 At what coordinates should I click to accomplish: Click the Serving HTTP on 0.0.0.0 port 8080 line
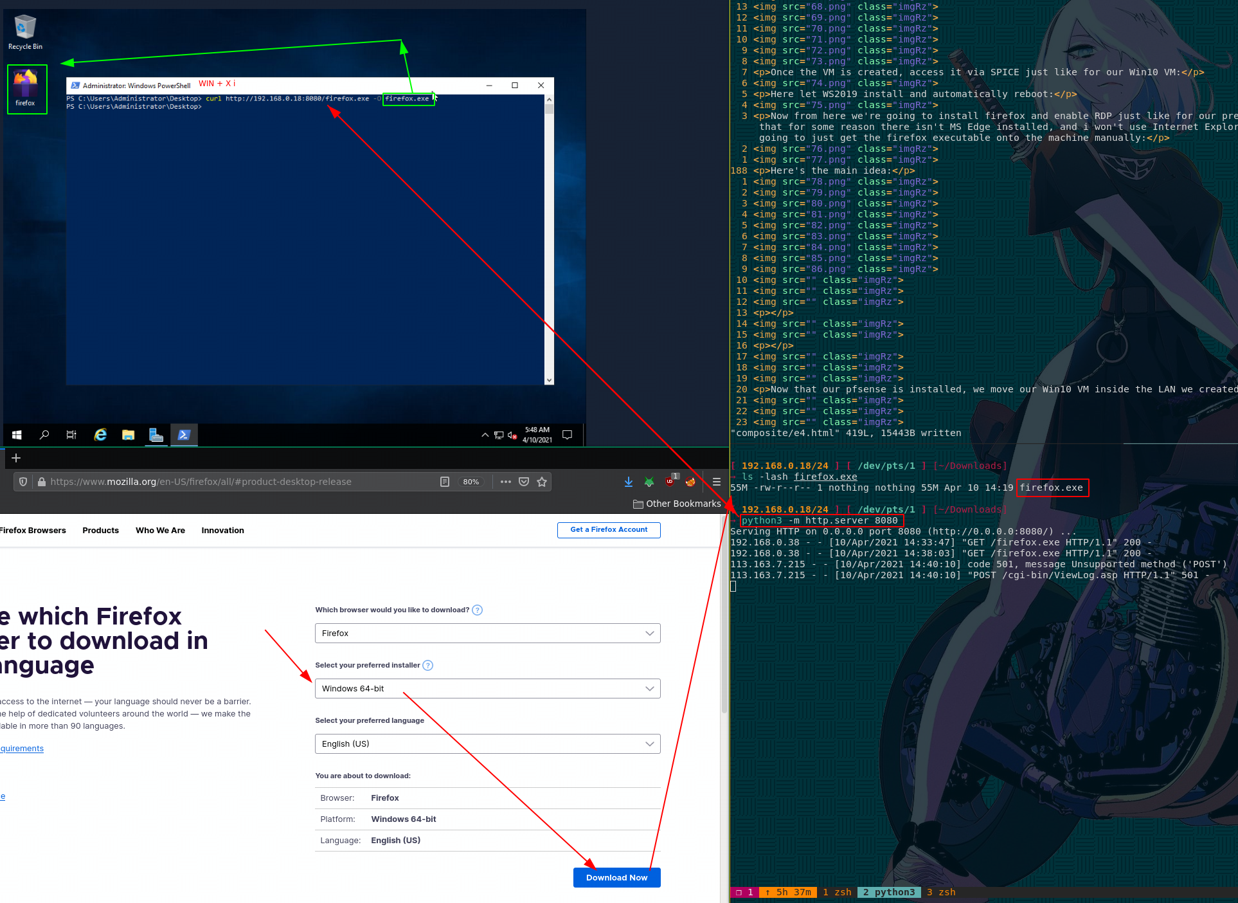click(903, 532)
